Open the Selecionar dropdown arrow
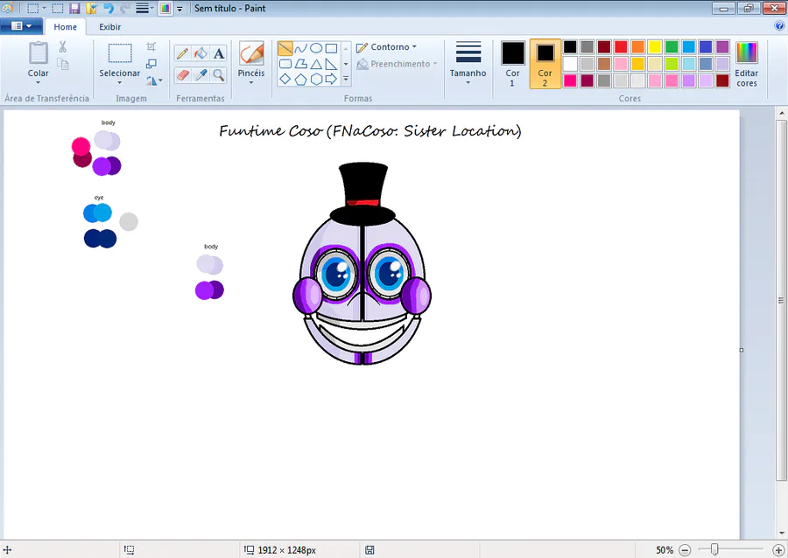788x558 pixels. pos(120,83)
